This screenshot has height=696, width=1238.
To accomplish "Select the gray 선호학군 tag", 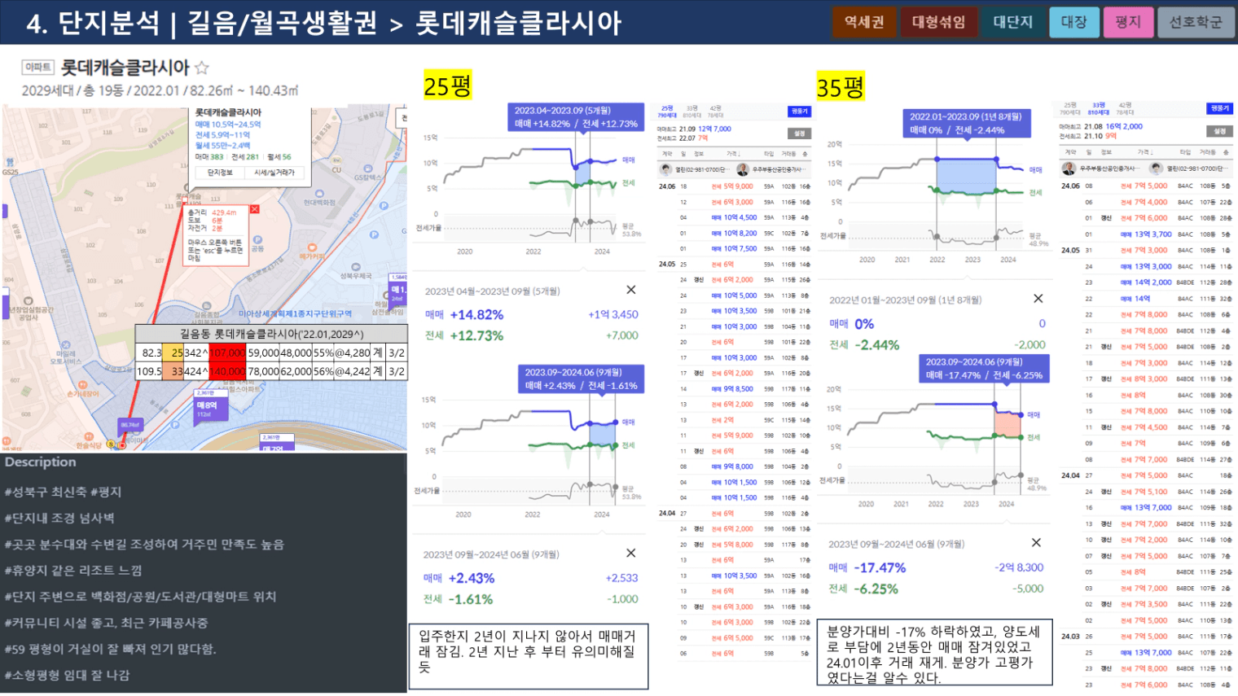I will (x=1196, y=22).
